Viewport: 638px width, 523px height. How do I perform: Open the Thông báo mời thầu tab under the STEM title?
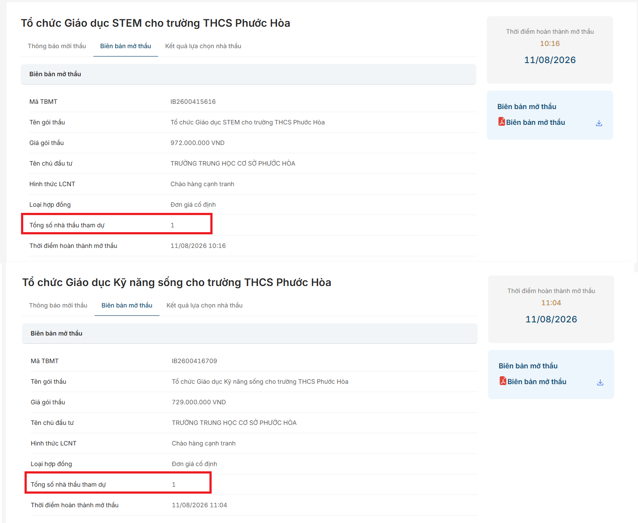point(57,46)
